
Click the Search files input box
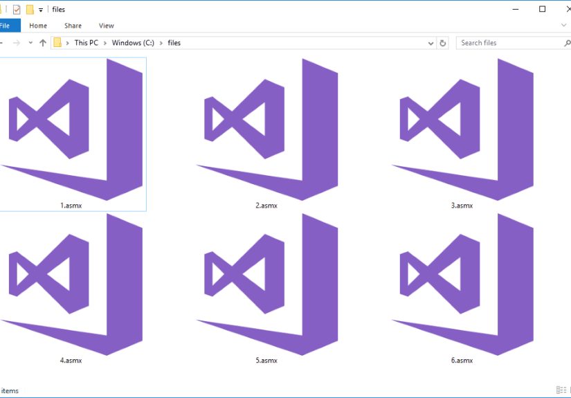(510, 43)
